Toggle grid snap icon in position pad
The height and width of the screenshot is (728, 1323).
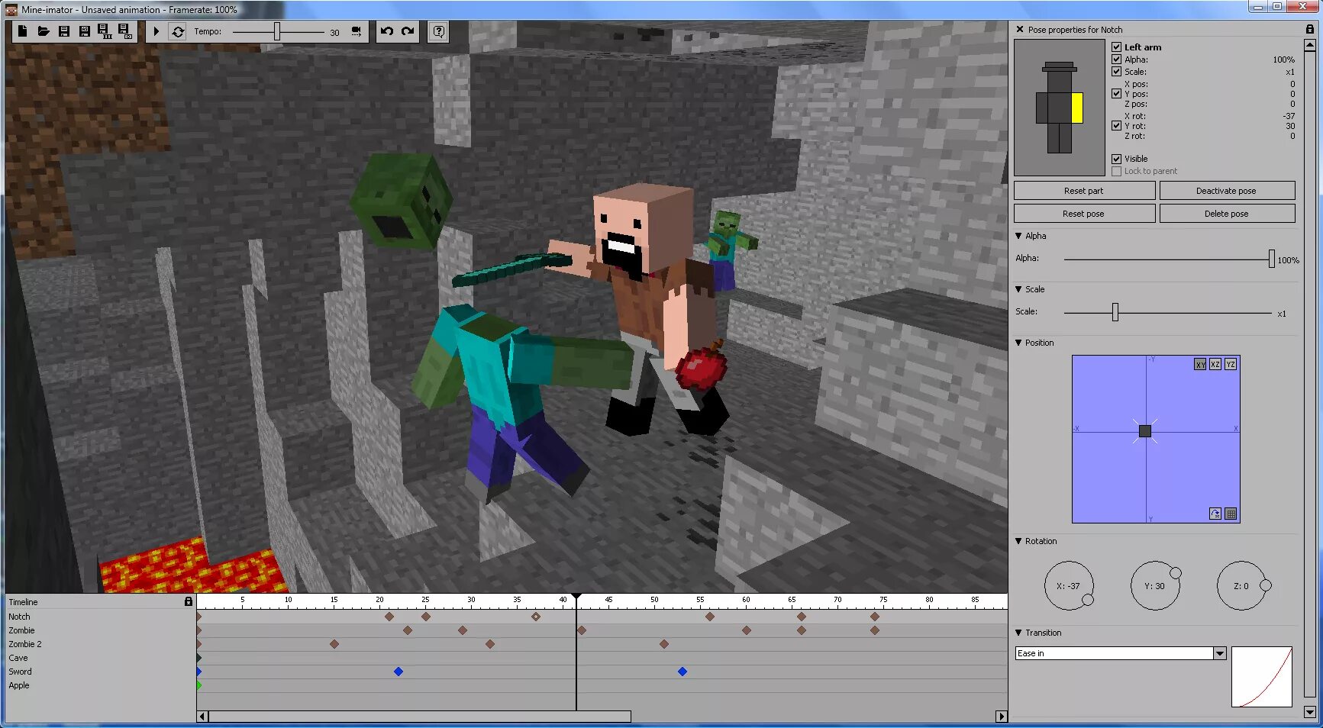(x=1231, y=514)
